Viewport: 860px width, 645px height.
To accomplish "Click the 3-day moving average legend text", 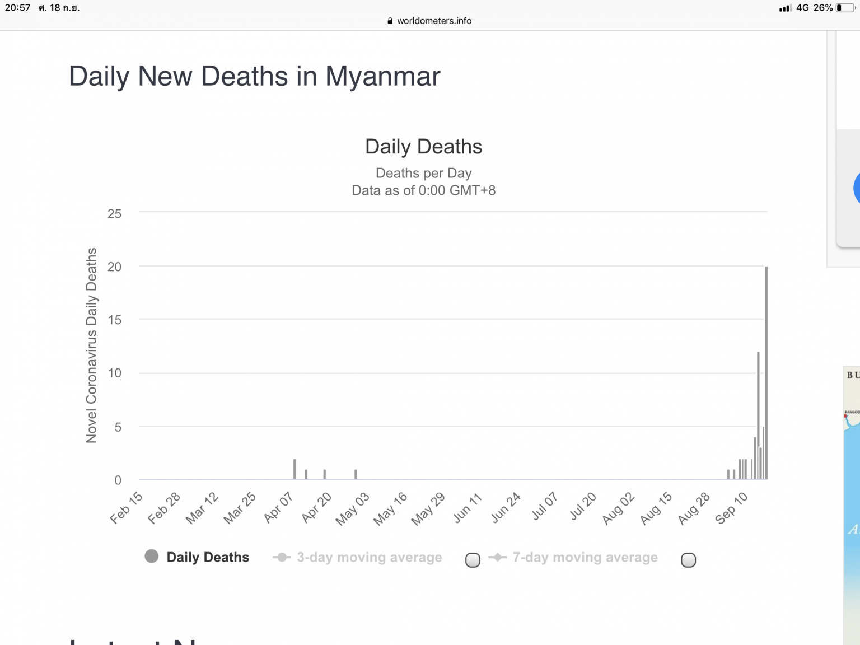I will coord(370,557).
